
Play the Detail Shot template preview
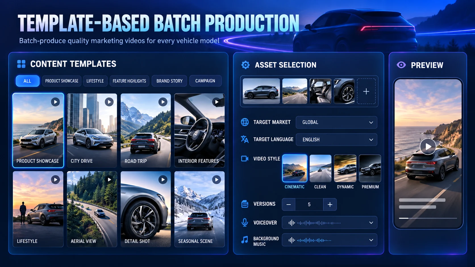[163, 180]
